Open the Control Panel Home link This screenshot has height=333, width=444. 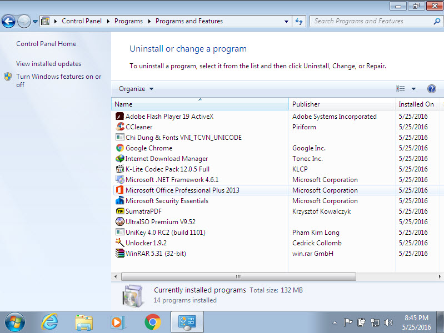click(46, 44)
